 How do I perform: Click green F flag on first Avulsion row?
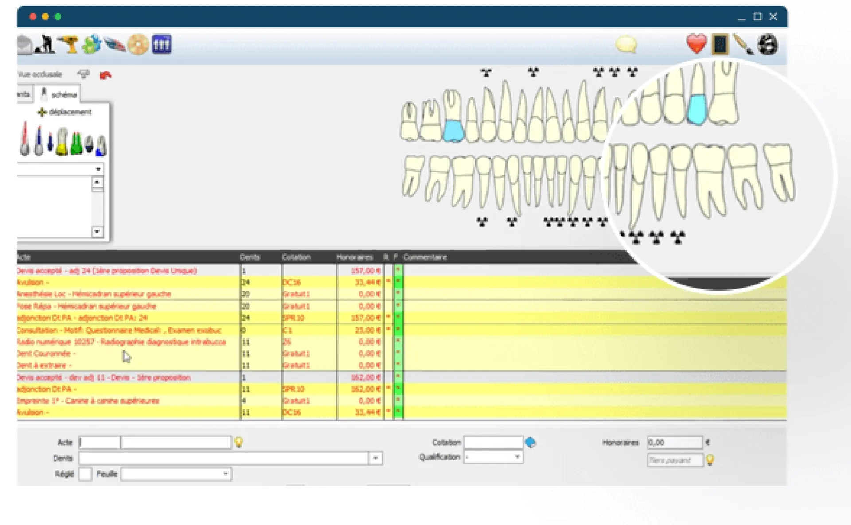pyautogui.click(x=398, y=282)
